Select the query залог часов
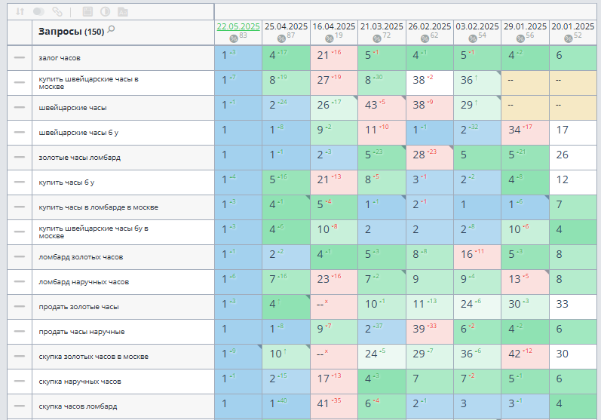This screenshot has height=420, width=601. point(60,58)
